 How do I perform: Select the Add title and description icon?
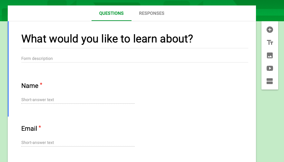coord(270,43)
